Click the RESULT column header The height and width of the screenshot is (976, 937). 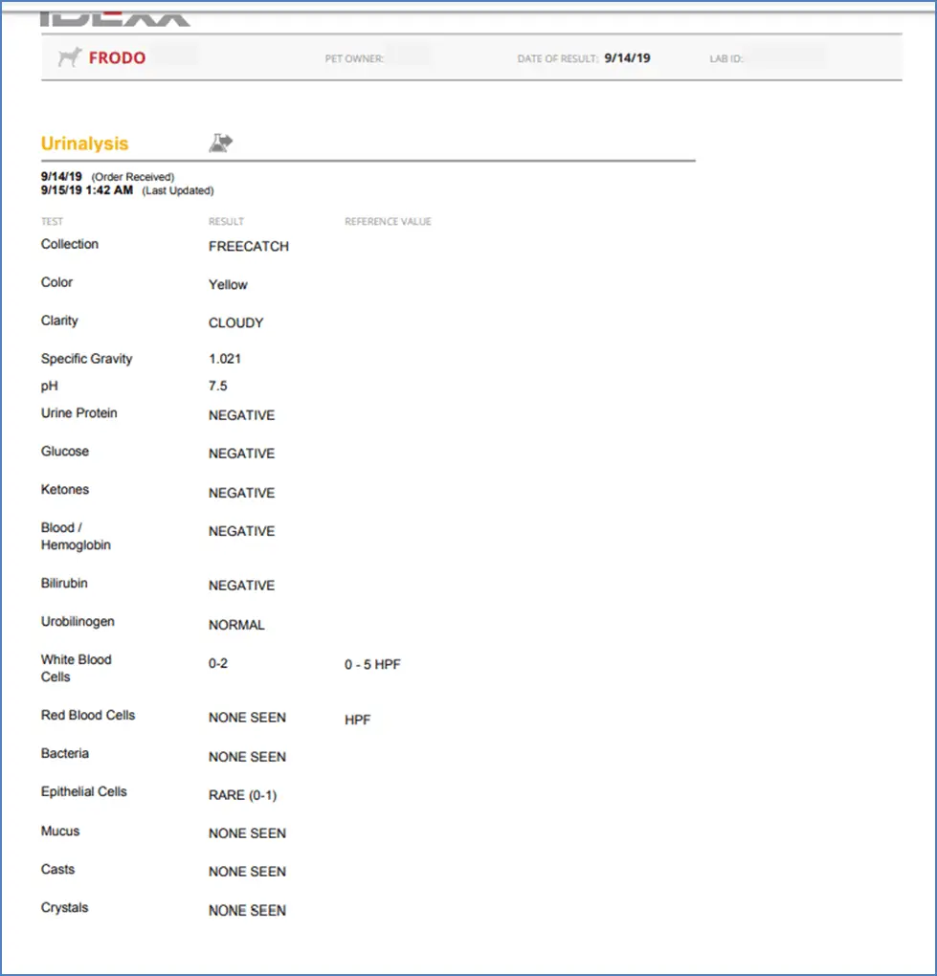(x=226, y=222)
